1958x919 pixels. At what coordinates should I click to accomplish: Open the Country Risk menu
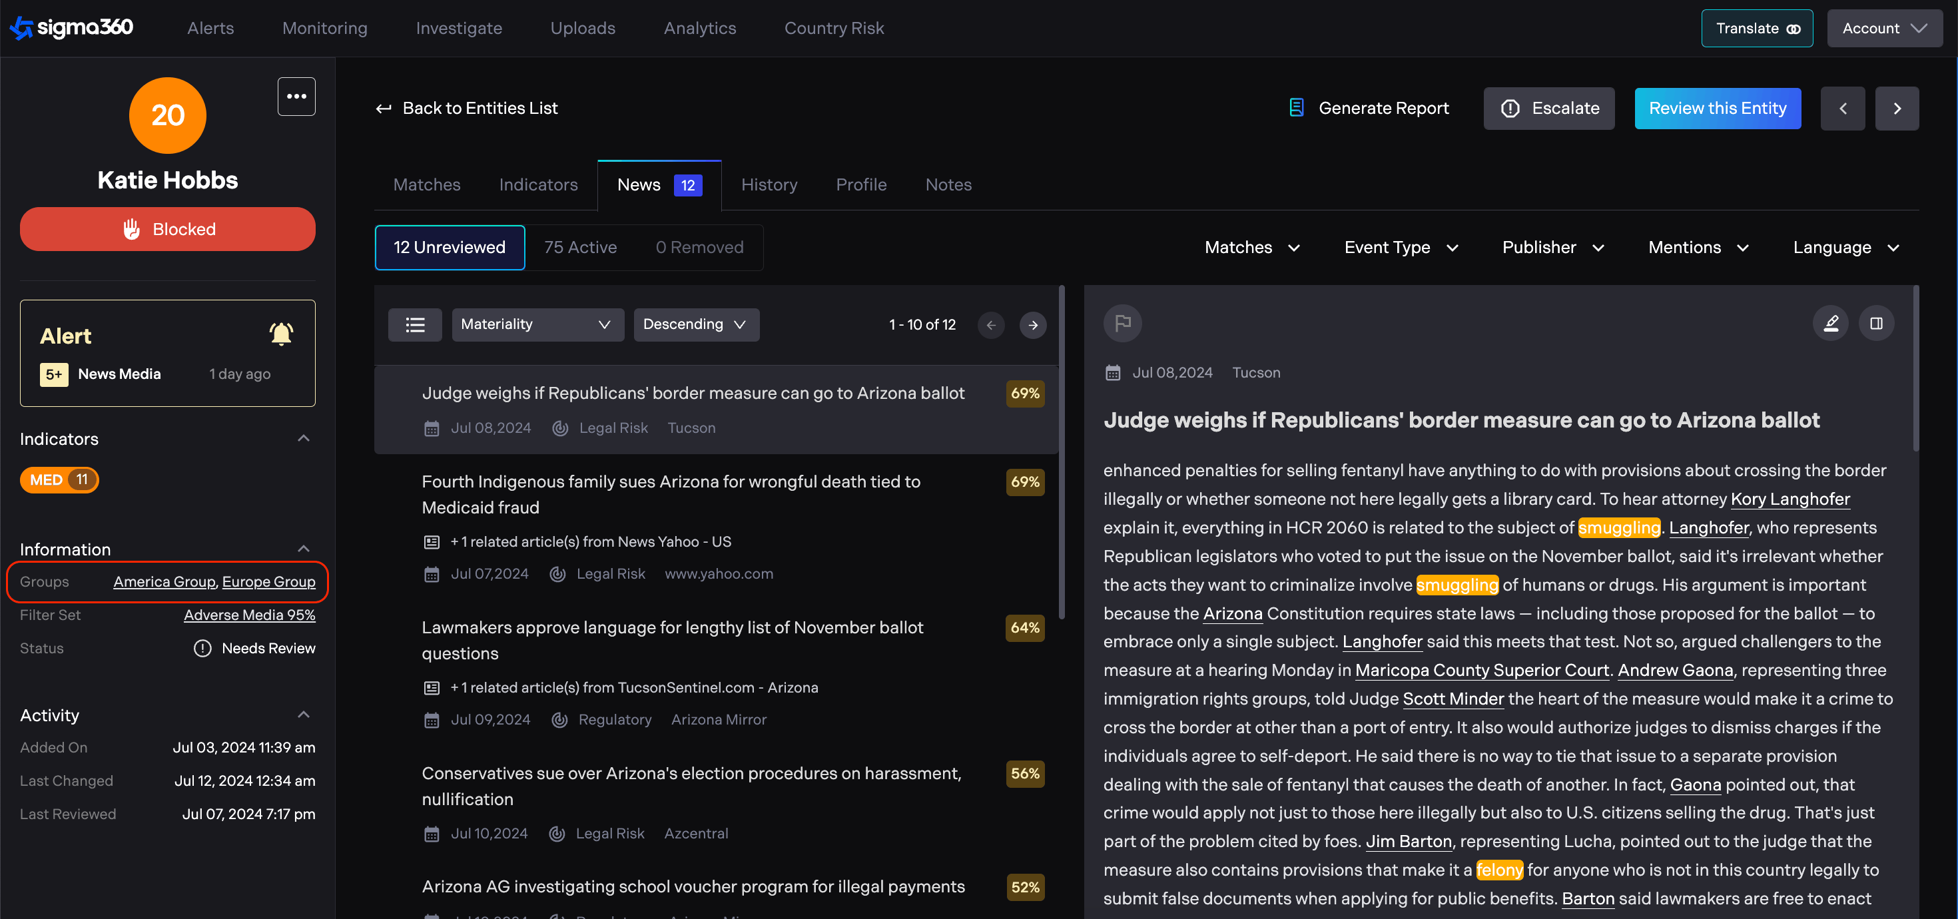[834, 28]
